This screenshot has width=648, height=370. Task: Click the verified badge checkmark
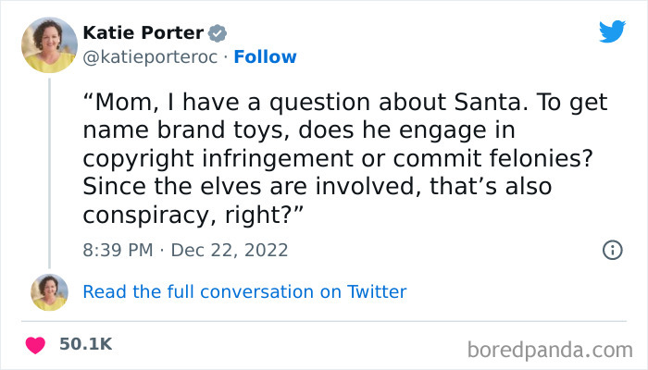point(218,33)
